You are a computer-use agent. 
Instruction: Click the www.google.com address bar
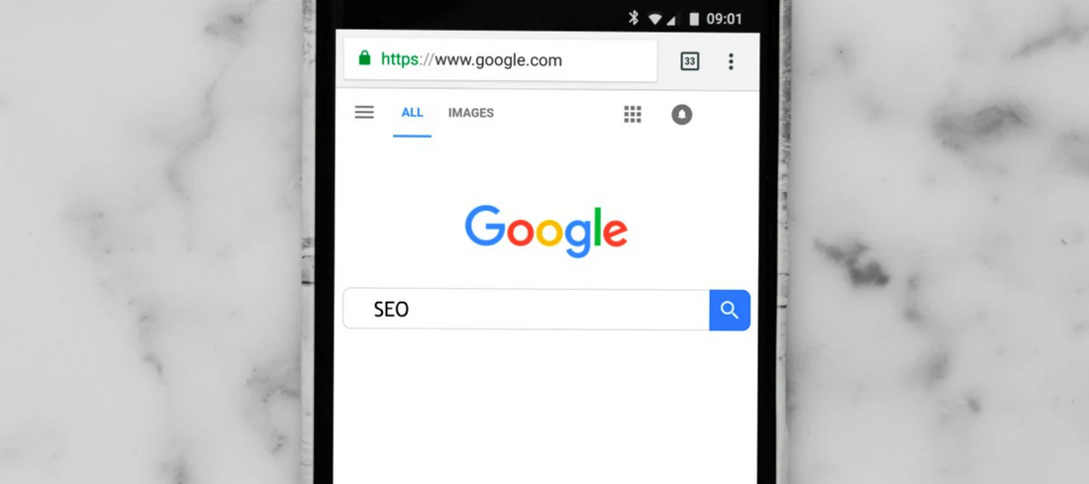(500, 60)
